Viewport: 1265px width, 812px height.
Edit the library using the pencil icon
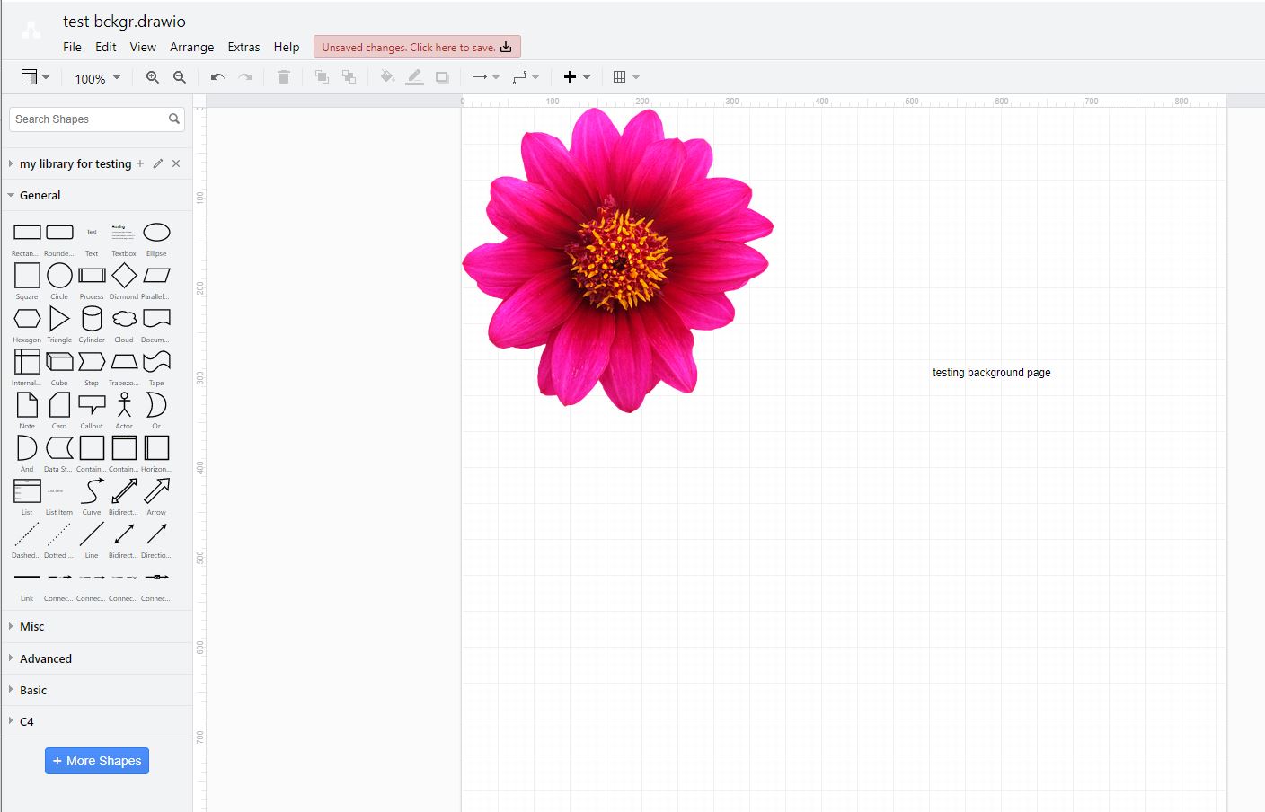pyautogui.click(x=157, y=163)
